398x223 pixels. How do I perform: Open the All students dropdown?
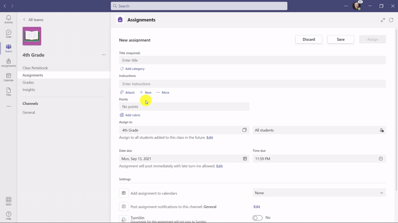[x=319, y=130]
